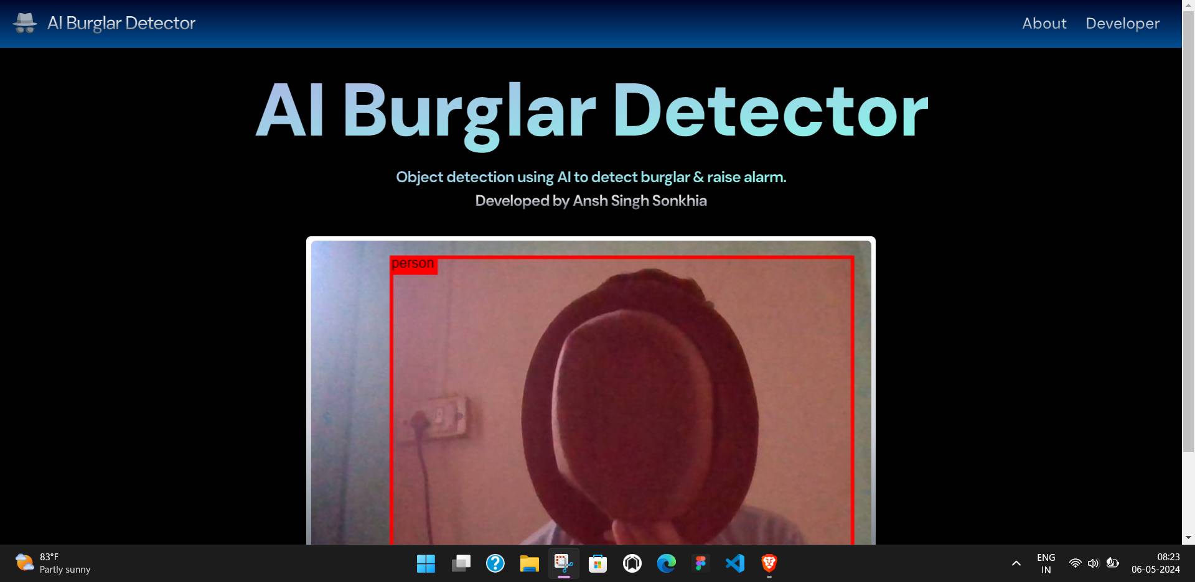Open the Get Help taskbar icon
The height and width of the screenshot is (582, 1195).
pos(495,563)
